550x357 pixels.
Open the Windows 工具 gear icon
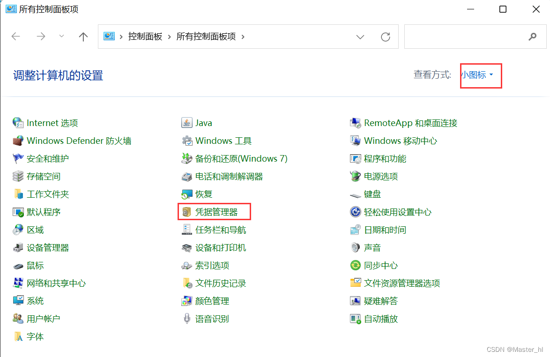[x=186, y=141]
